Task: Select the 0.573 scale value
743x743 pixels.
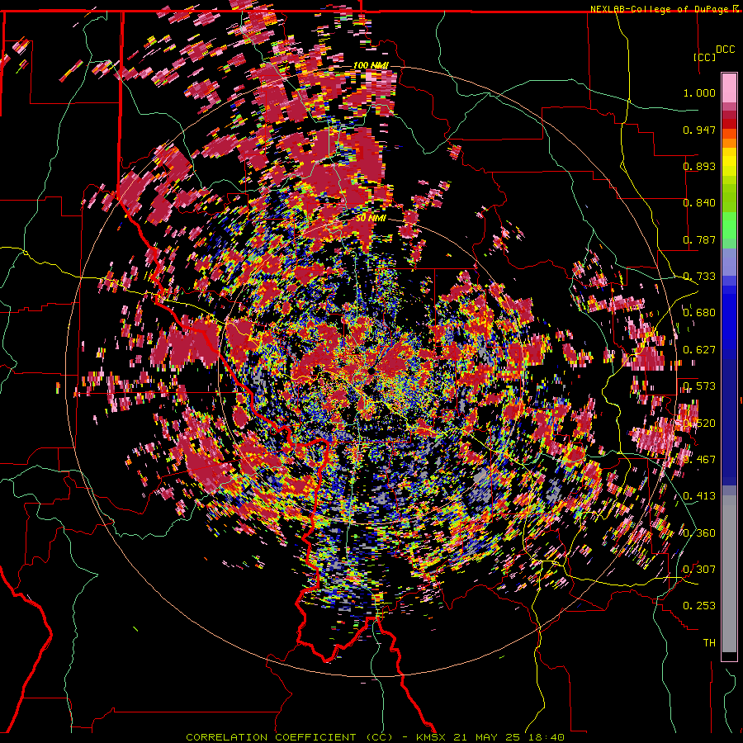Action: (x=699, y=386)
